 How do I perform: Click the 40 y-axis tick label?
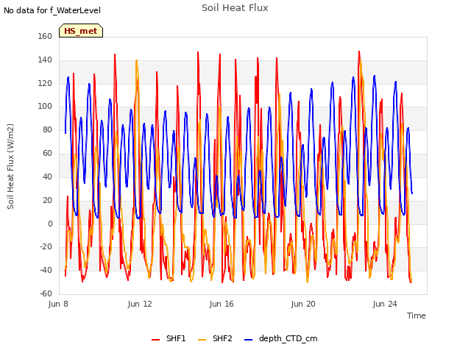click(47, 176)
